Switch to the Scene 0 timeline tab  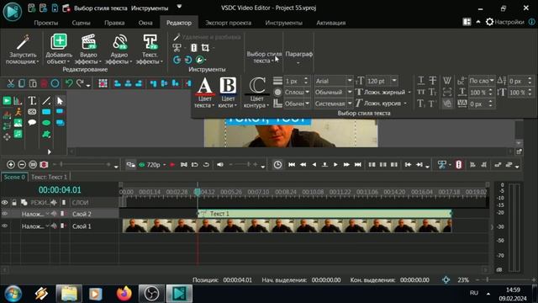coord(14,177)
